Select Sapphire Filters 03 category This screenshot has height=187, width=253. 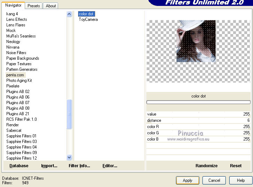point(22,141)
